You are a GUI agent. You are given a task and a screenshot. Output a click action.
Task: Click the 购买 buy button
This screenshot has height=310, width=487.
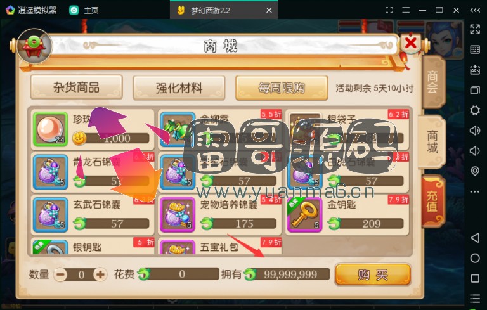(373, 274)
